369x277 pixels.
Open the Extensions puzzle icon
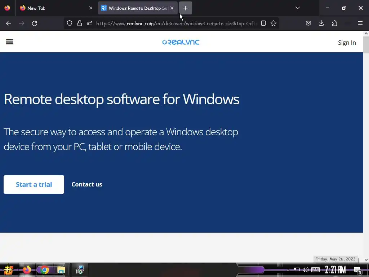(x=334, y=23)
